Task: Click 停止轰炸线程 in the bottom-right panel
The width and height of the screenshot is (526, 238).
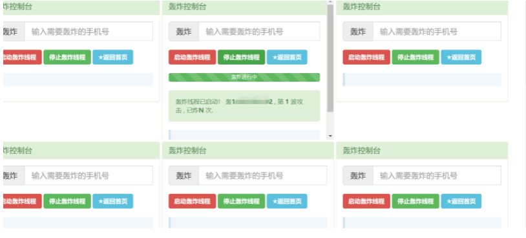Action: (416, 201)
